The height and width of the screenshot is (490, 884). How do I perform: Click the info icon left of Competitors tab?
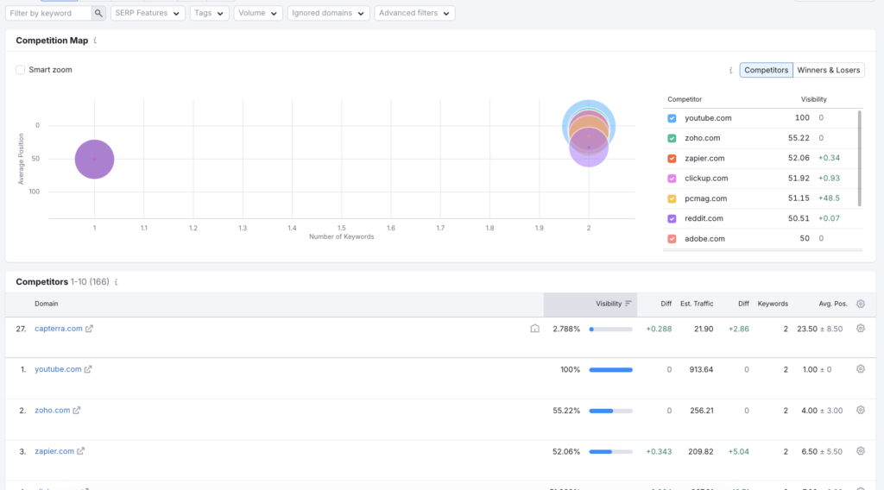(730, 71)
